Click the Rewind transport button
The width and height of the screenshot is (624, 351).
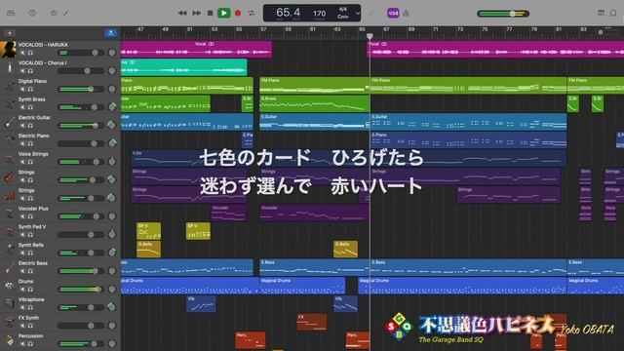click(x=182, y=13)
